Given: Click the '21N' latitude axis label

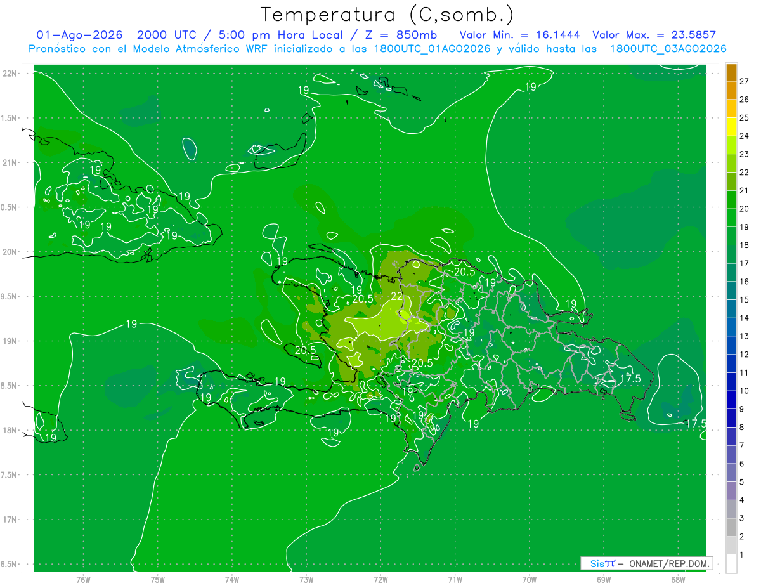Looking at the screenshot, I should (11, 162).
